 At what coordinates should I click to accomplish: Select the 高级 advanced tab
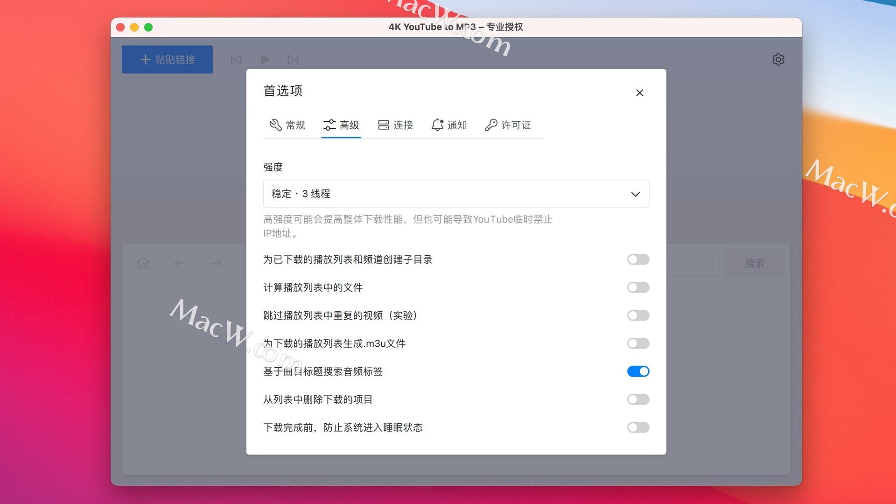point(341,125)
